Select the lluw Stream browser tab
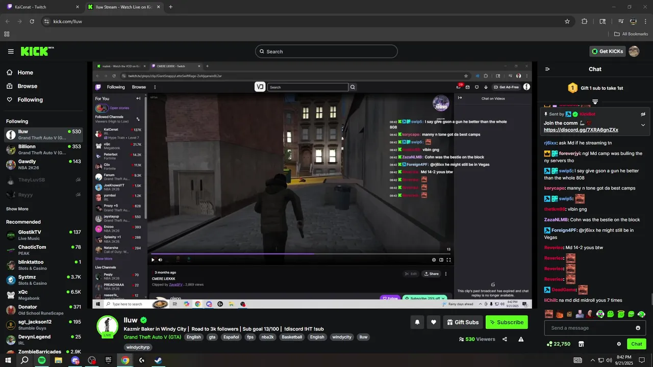 coord(124,7)
